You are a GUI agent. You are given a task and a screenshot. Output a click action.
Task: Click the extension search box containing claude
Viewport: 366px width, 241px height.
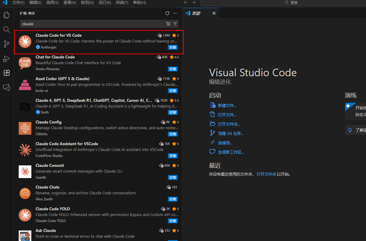[x=99, y=24]
